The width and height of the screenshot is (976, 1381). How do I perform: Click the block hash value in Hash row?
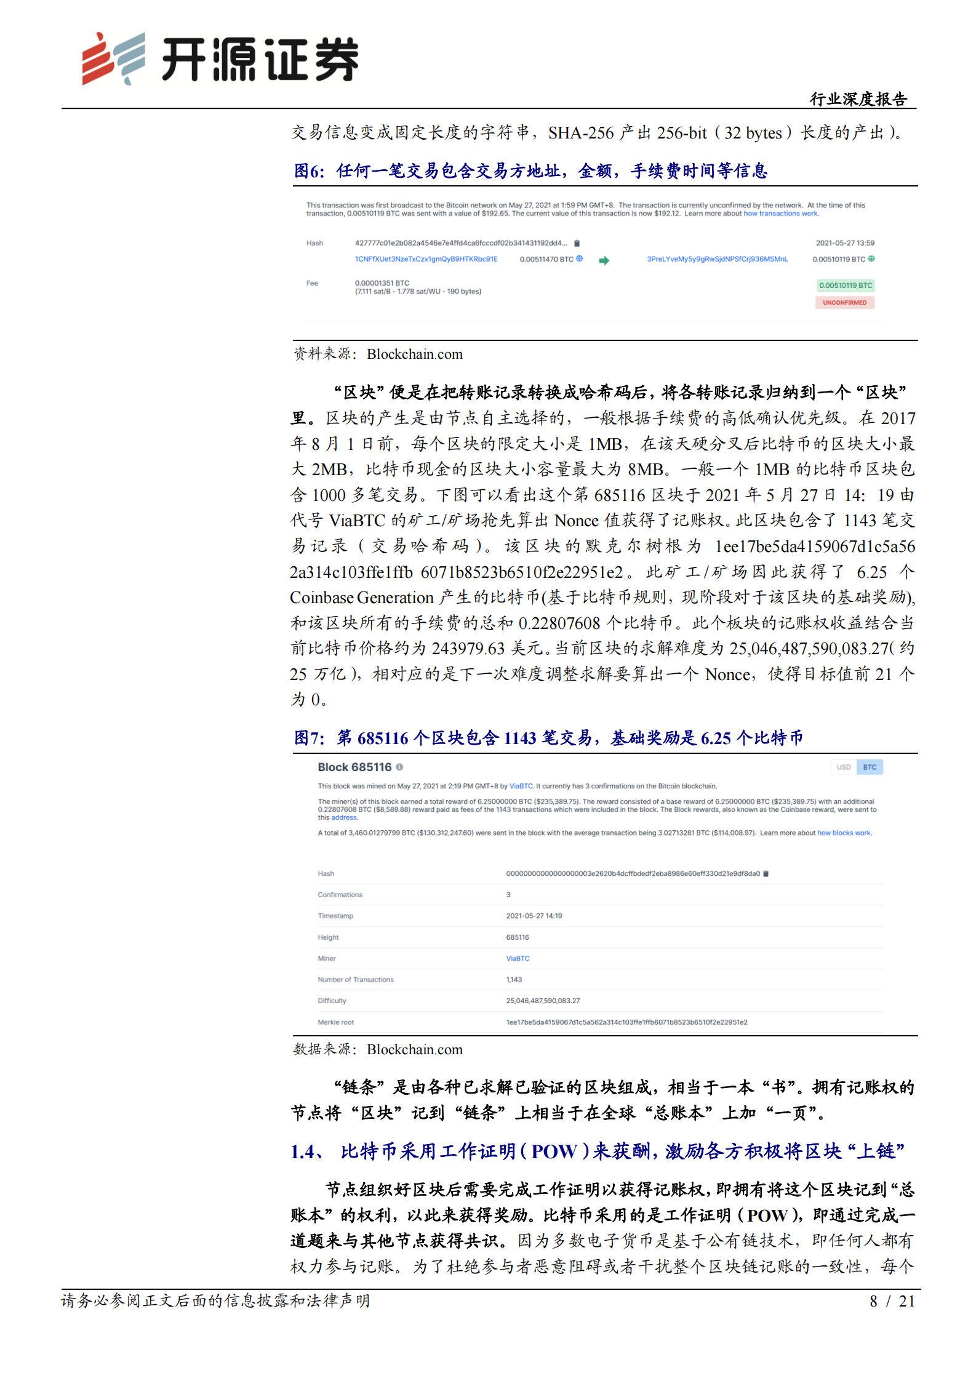[x=633, y=873]
